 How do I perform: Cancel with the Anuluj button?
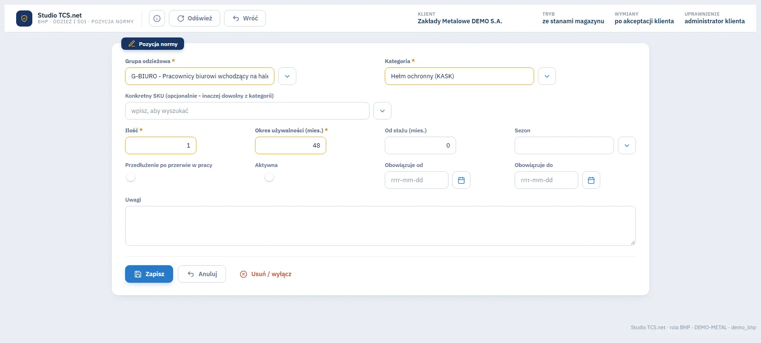pyautogui.click(x=202, y=274)
